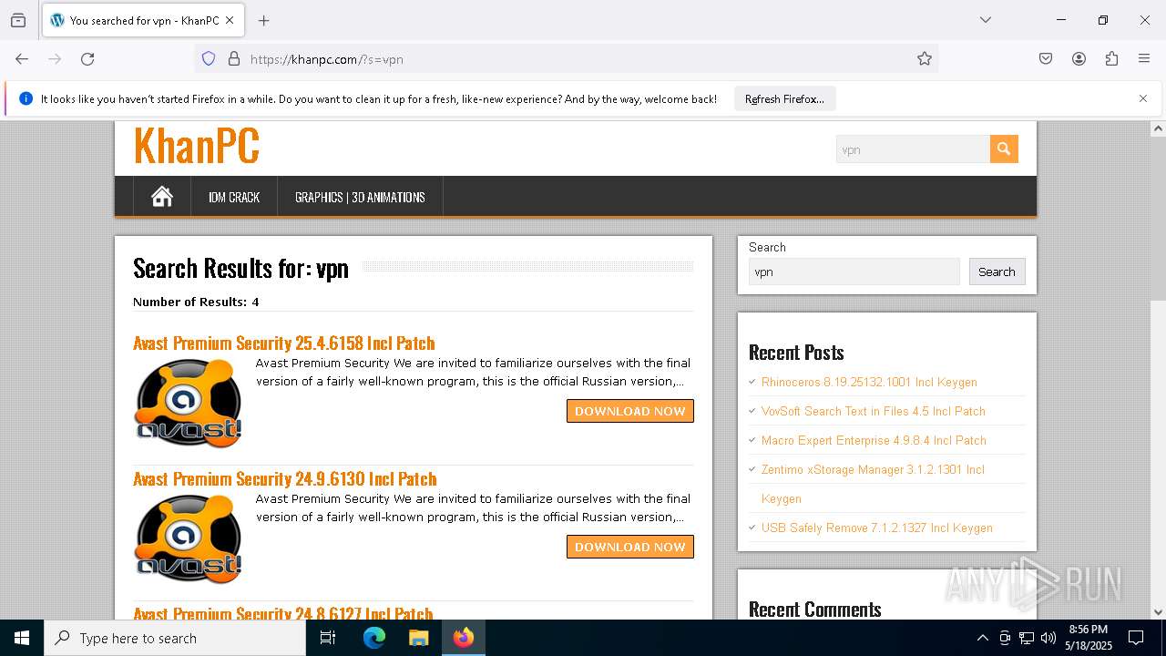The image size is (1166, 656).
Task: Open notifications action center
Action: pyautogui.click(x=1136, y=638)
